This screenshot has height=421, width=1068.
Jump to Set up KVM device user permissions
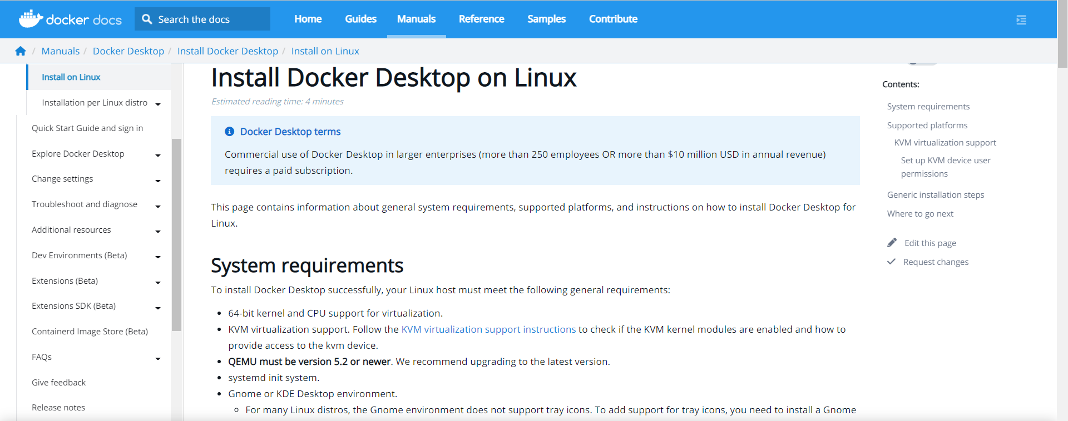tap(946, 167)
